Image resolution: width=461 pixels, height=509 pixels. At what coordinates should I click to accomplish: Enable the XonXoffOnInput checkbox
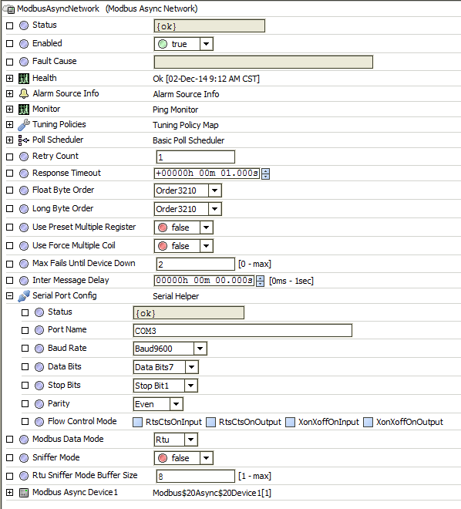click(x=291, y=422)
